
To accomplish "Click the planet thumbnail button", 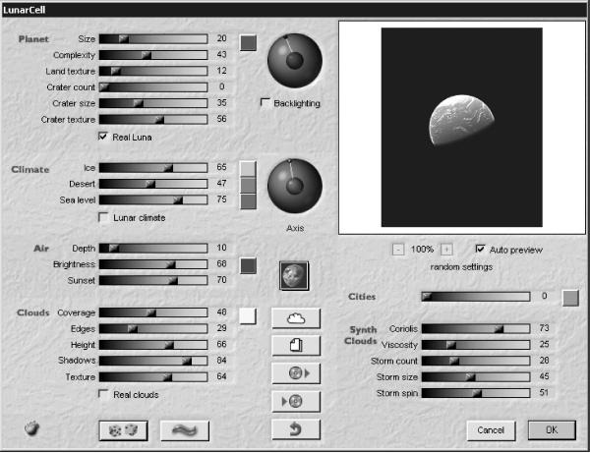I will (294, 275).
